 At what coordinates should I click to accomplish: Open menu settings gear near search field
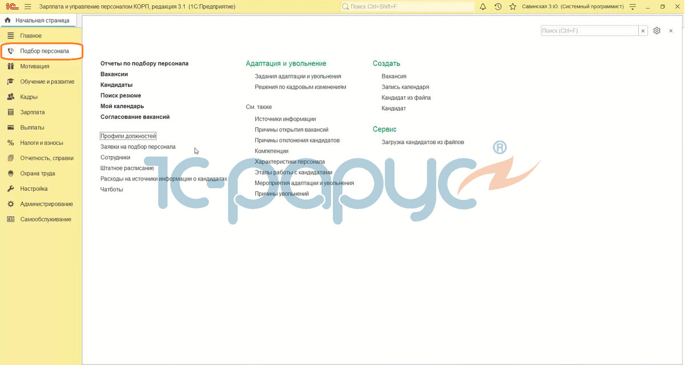tap(656, 31)
